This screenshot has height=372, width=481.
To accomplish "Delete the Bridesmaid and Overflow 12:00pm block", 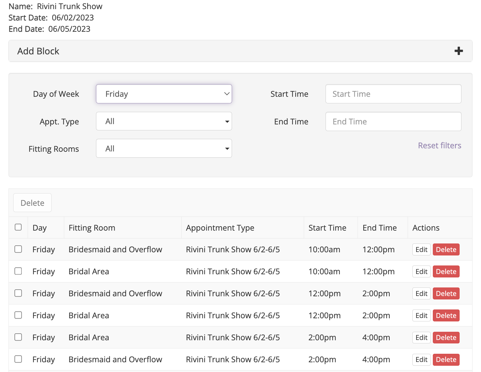I will (446, 293).
